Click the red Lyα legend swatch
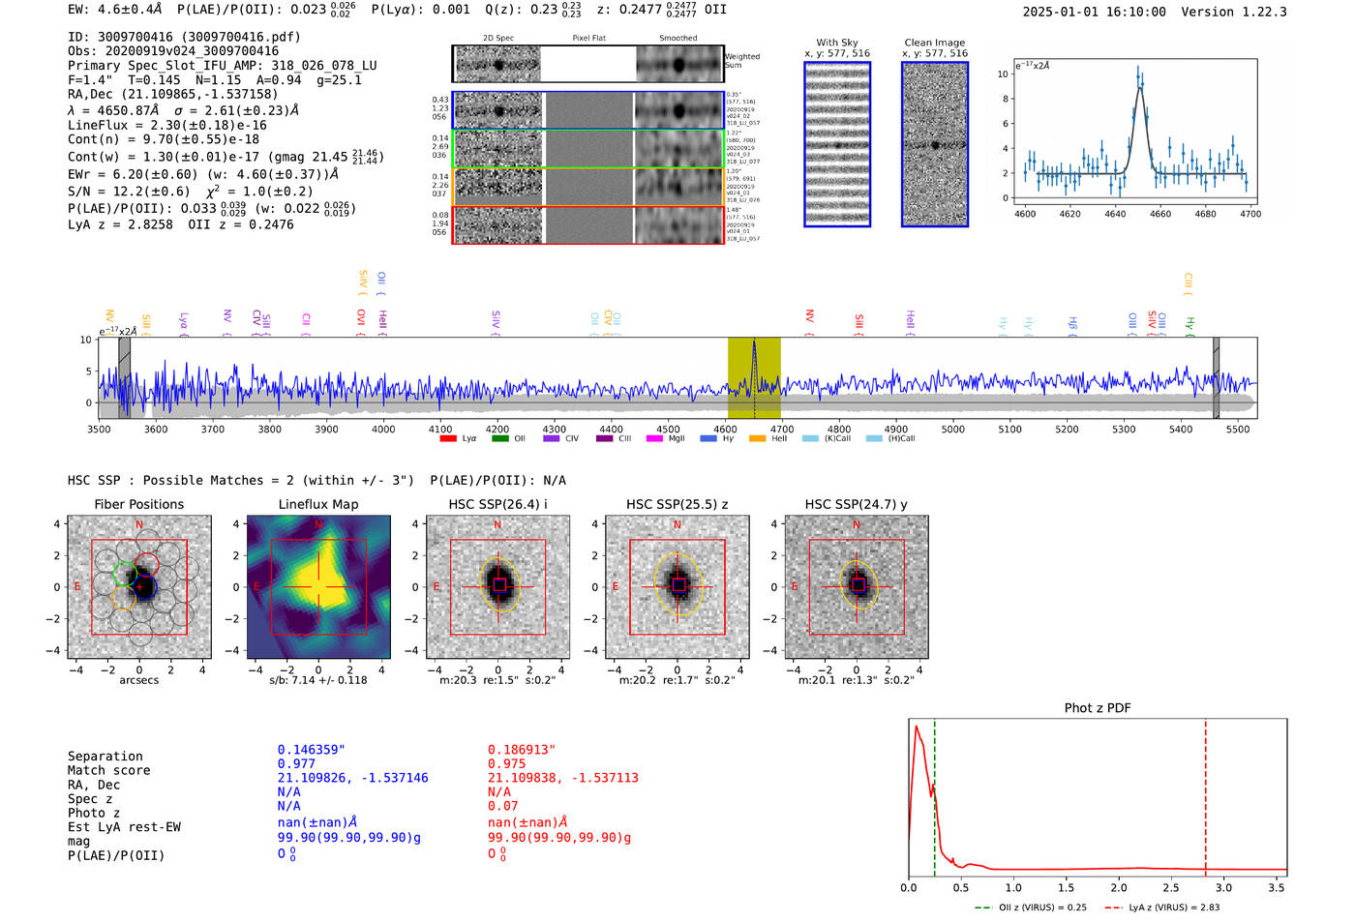1355x922 pixels. [447, 438]
